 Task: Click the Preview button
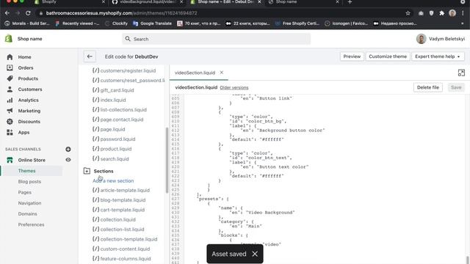[352, 56]
